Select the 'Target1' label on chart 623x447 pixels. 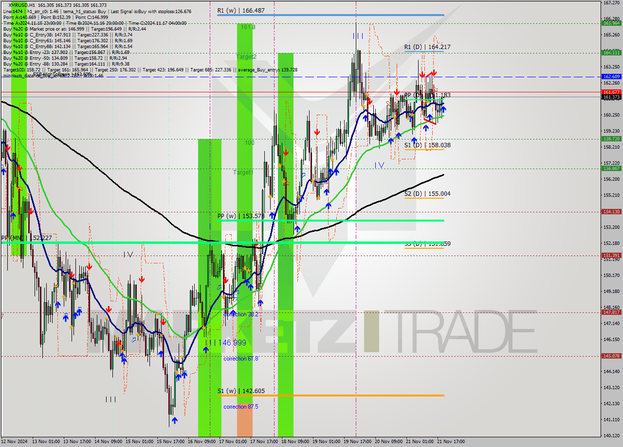[243, 172]
